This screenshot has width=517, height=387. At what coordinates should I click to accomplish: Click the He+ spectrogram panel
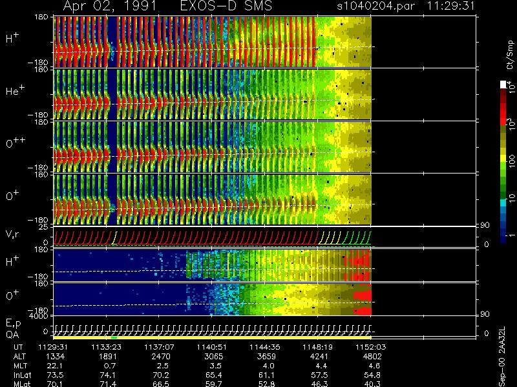[213, 94]
